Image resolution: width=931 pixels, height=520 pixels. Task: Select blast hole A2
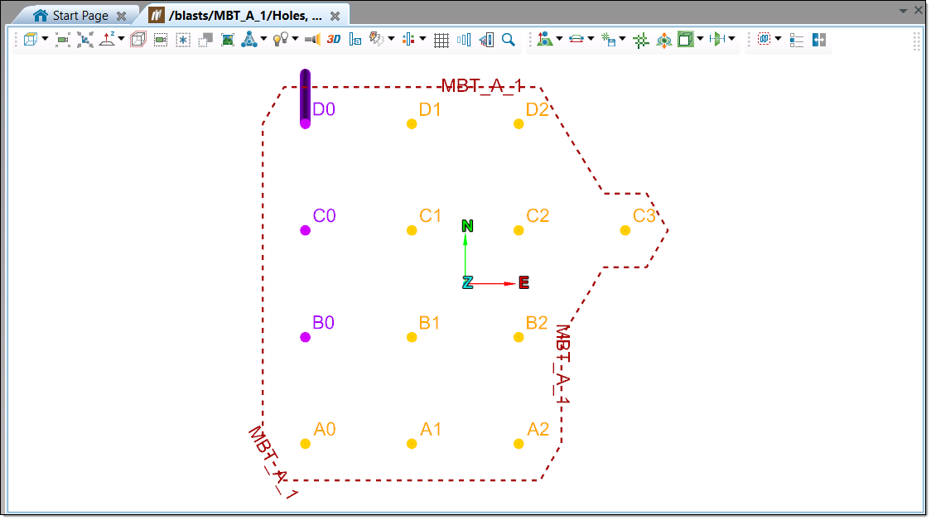tap(519, 444)
